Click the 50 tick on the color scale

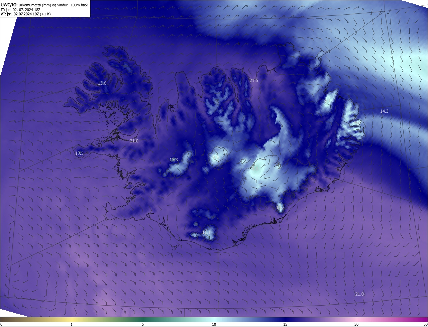(425, 324)
